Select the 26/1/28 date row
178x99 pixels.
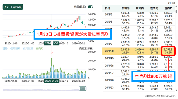click(x=139, y=66)
